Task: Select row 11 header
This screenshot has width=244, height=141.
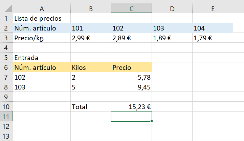Action: tap(6, 116)
